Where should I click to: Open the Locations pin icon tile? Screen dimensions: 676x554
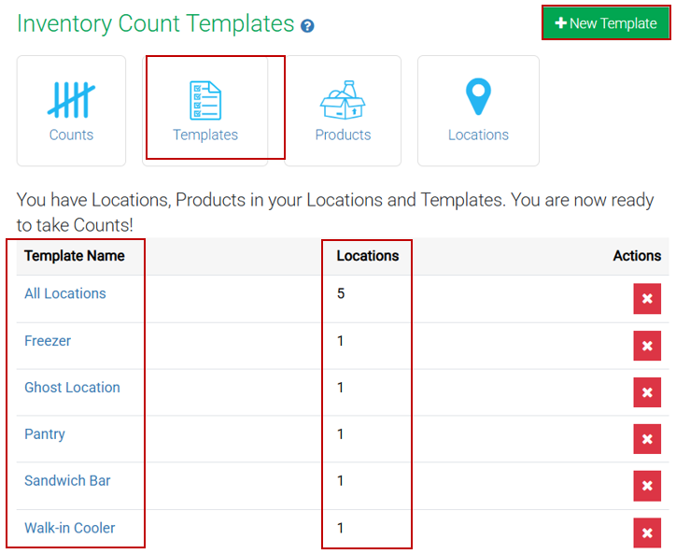point(478,110)
